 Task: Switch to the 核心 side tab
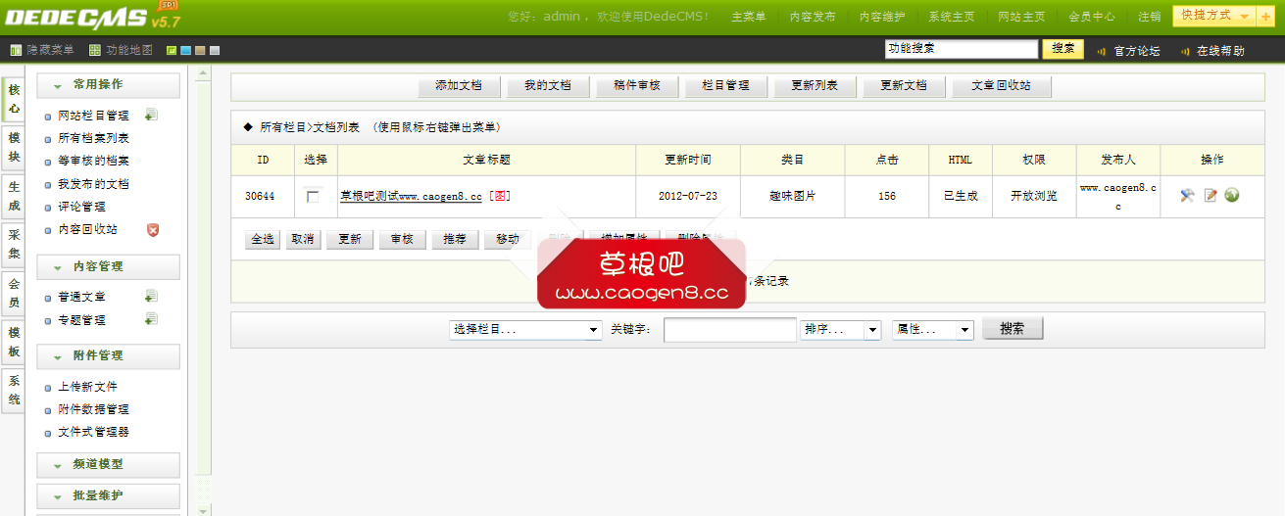(14, 100)
